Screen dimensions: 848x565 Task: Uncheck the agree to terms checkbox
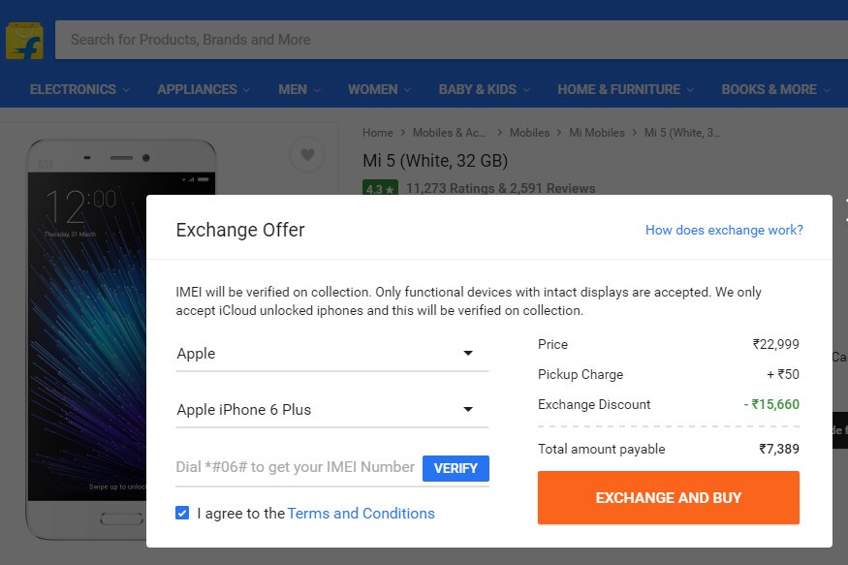click(182, 513)
